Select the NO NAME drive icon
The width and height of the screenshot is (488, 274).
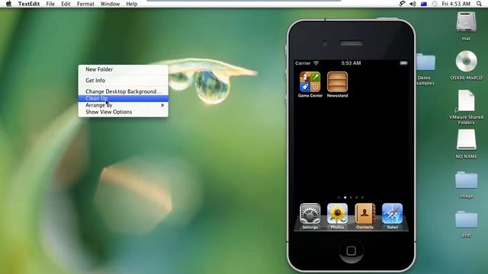pyautogui.click(x=466, y=140)
